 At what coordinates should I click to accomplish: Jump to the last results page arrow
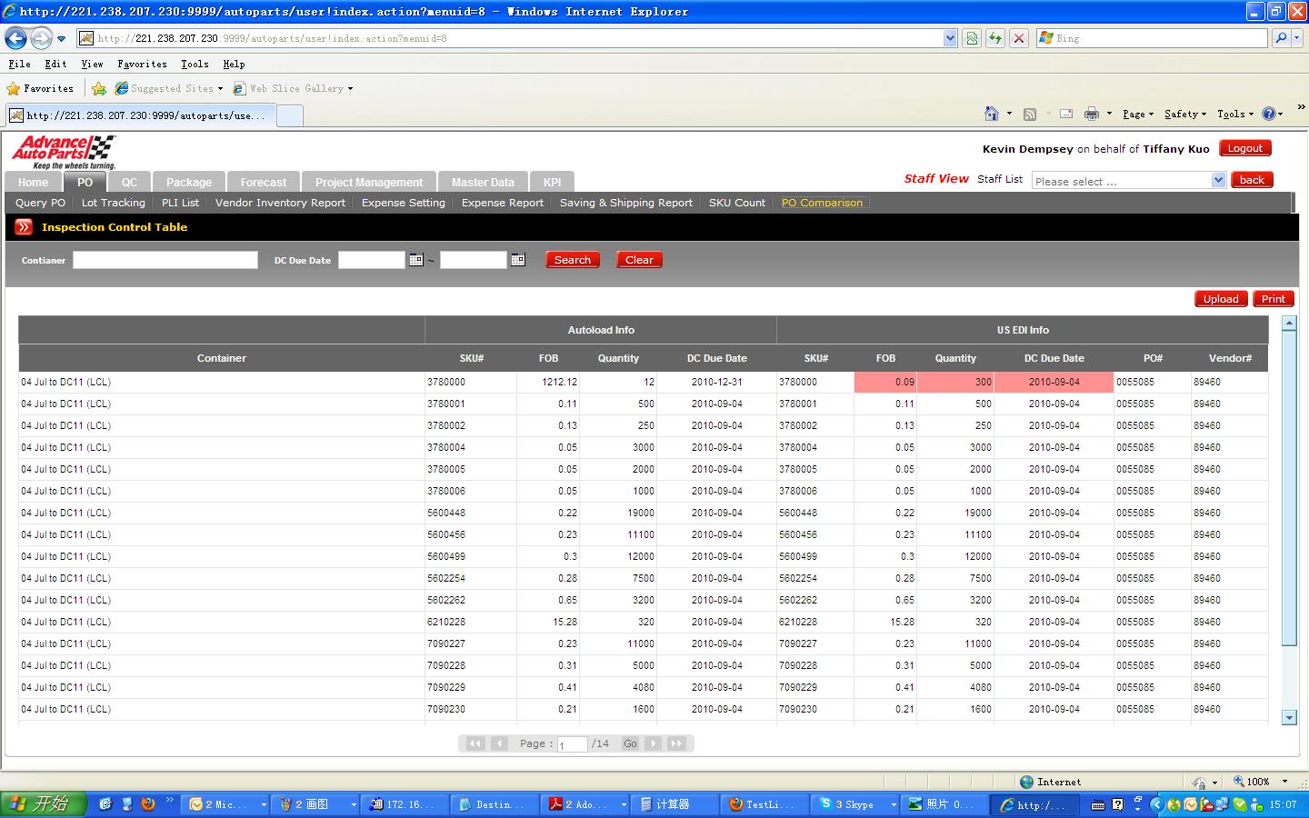pyautogui.click(x=676, y=743)
